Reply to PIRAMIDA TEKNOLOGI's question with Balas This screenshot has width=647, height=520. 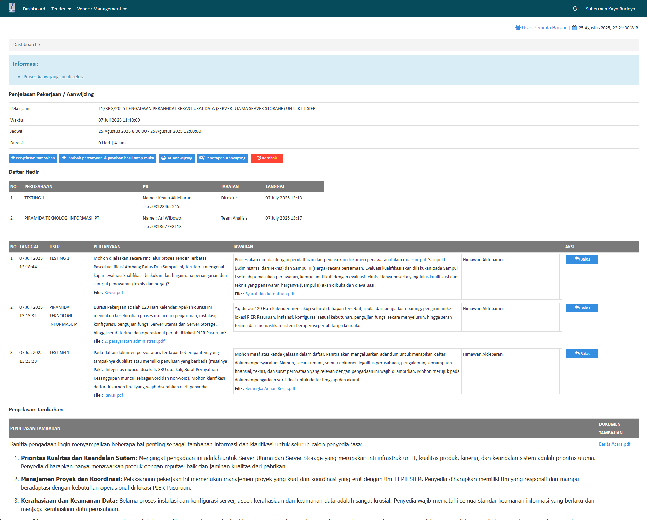582,308
